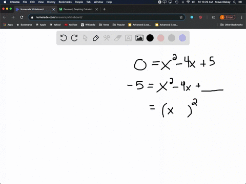Select the pointer tool
The image size is (246, 184).
(x=85, y=38)
